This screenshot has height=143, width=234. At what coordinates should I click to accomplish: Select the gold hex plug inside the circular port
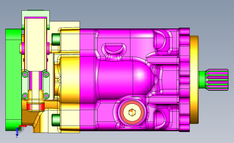[132, 112]
